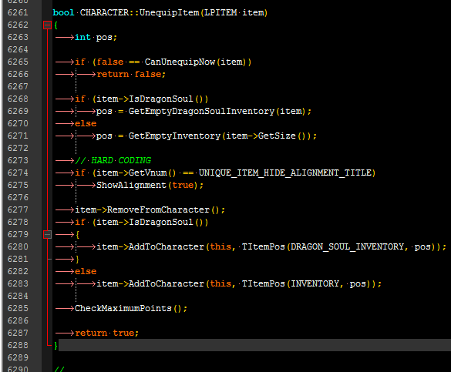Click line number 6261 in the margin
Viewport: 451px width, 372px height.
[x=18, y=12]
